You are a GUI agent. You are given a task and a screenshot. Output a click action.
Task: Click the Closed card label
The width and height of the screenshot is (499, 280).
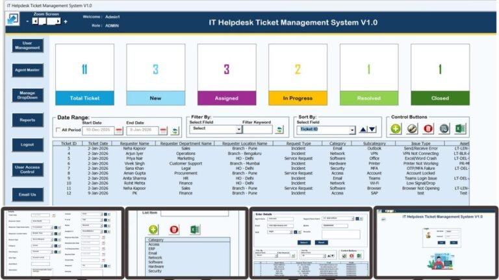[440, 98]
